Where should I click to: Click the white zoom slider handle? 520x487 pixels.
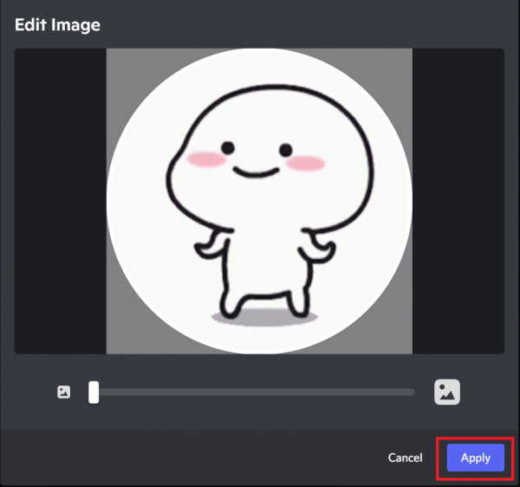[x=94, y=393]
